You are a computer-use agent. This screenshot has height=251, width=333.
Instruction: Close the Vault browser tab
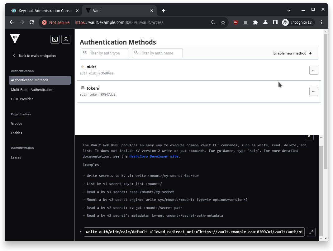pos(152,11)
